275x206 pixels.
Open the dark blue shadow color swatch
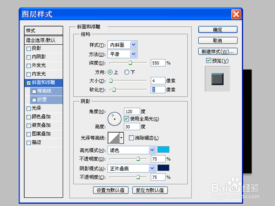pyautogui.click(x=163, y=168)
